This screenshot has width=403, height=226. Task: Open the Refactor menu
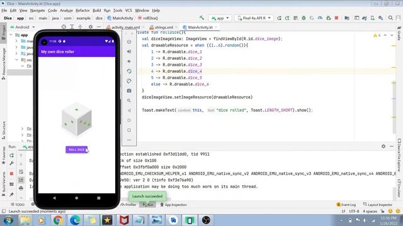pos(82,11)
